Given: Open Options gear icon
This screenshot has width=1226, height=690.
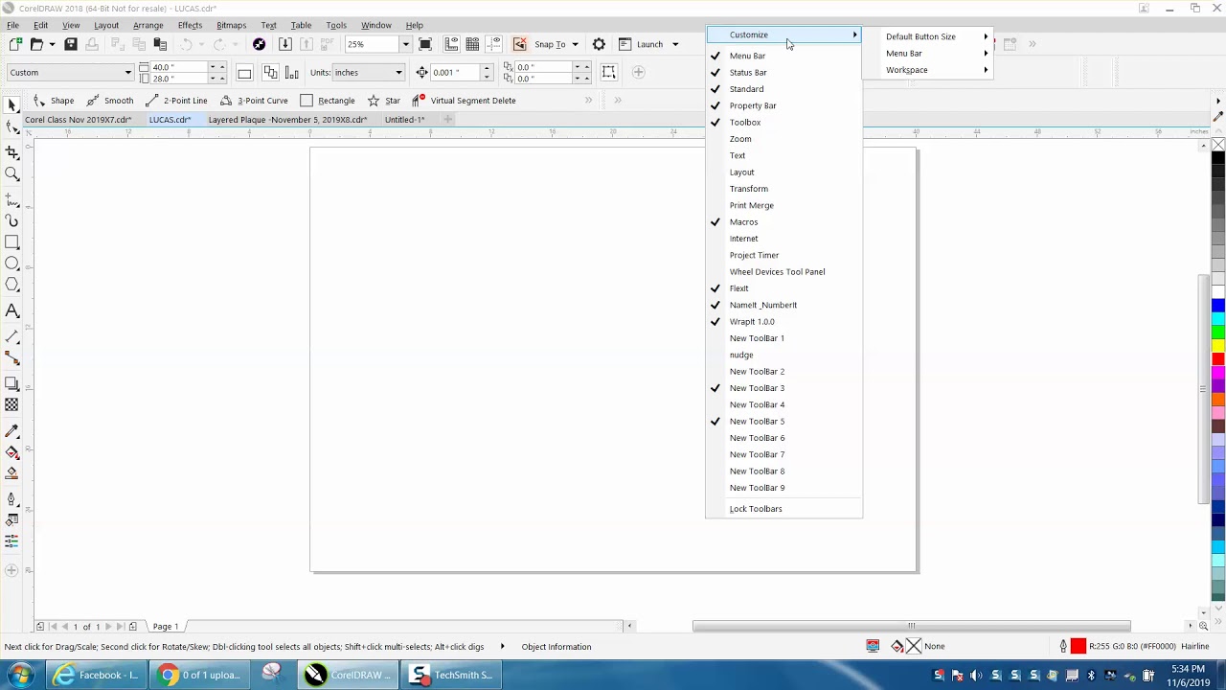Looking at the screenshot, I should pos(599,44).
